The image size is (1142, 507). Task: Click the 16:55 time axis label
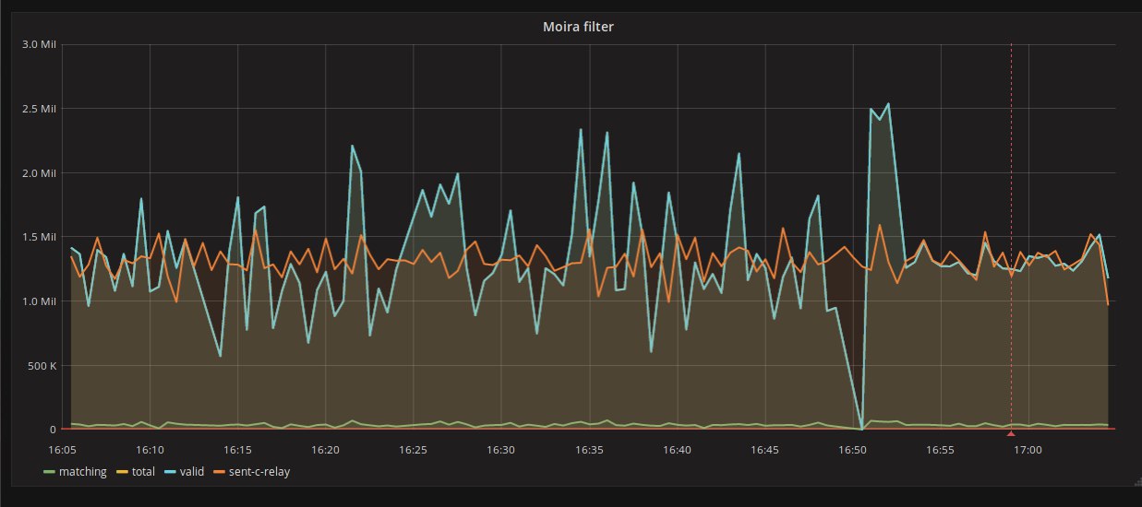pyautogui.click(x=940, y=450)
